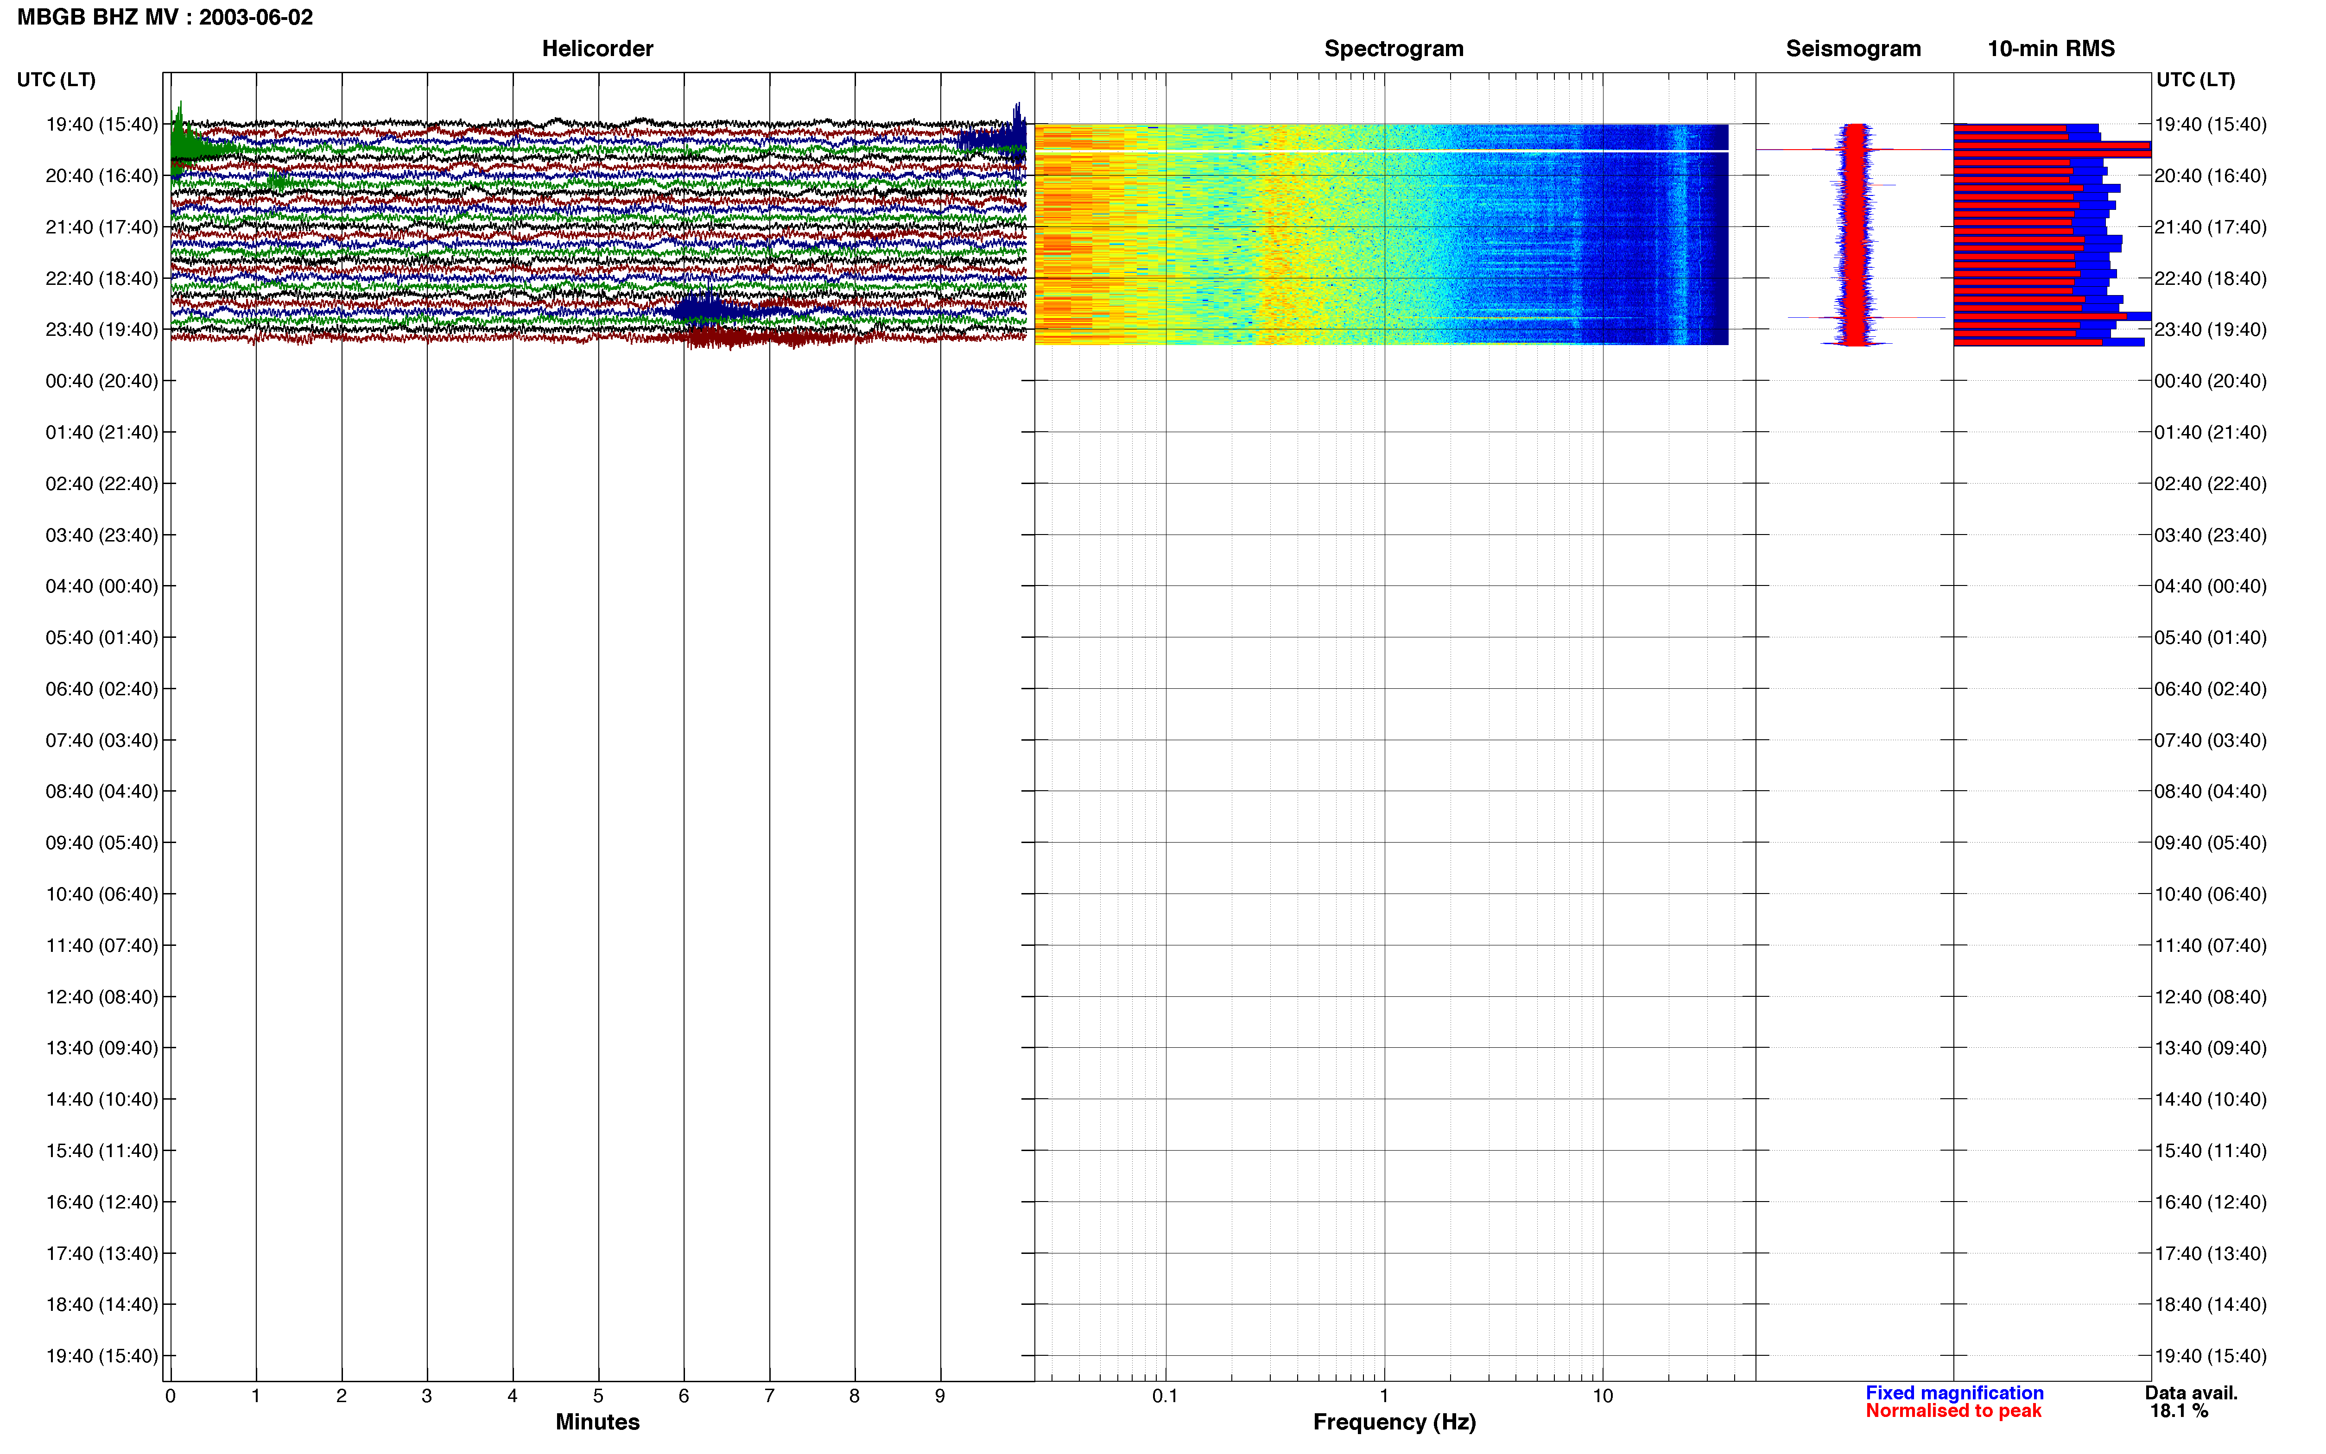Screen dimensions: 2326x1454
Task: Click the left 09:40 (05:40) time label
Action: click(x=102, y=843)
